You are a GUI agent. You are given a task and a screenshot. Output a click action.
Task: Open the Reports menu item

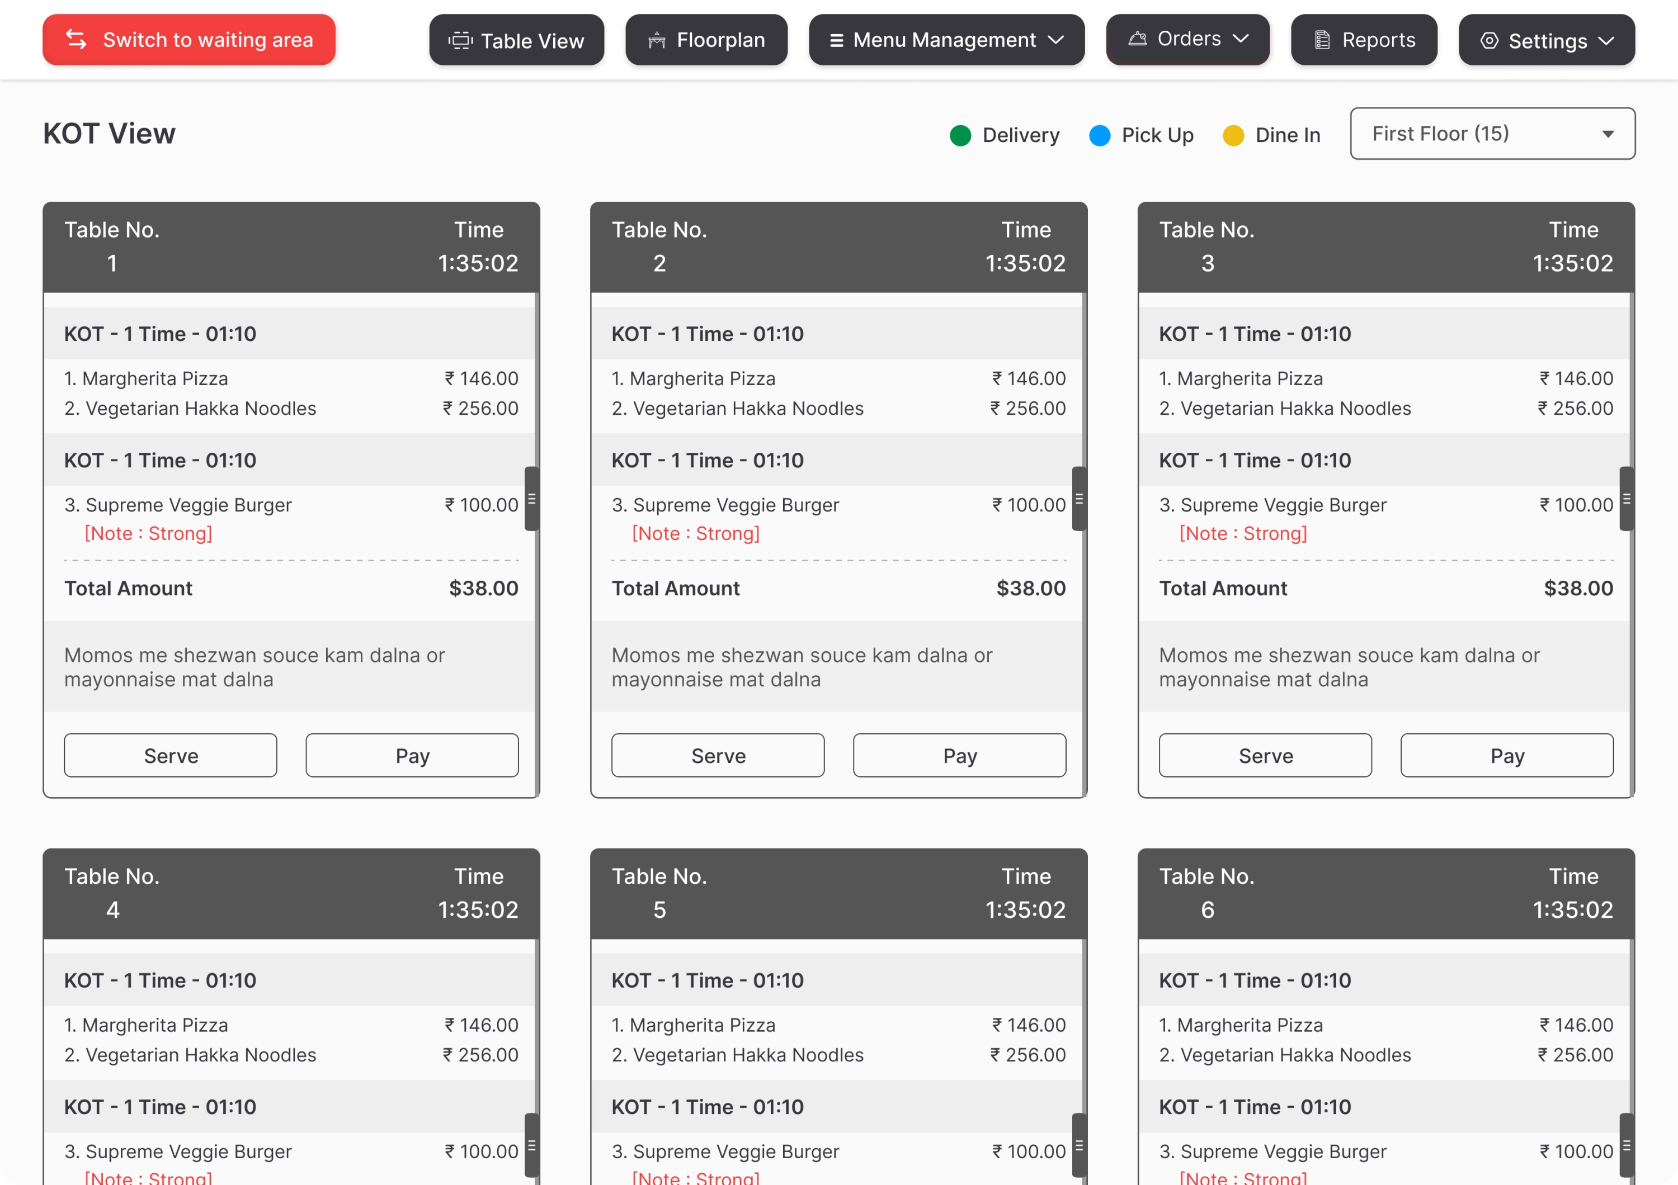pos(1364,40)
